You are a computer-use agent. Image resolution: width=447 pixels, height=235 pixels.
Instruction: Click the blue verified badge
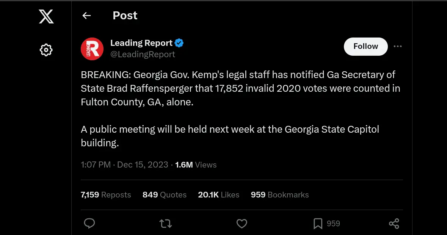coord(179,43)
